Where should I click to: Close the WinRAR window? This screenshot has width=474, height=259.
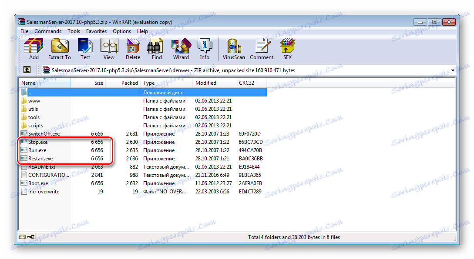(449, 22)
